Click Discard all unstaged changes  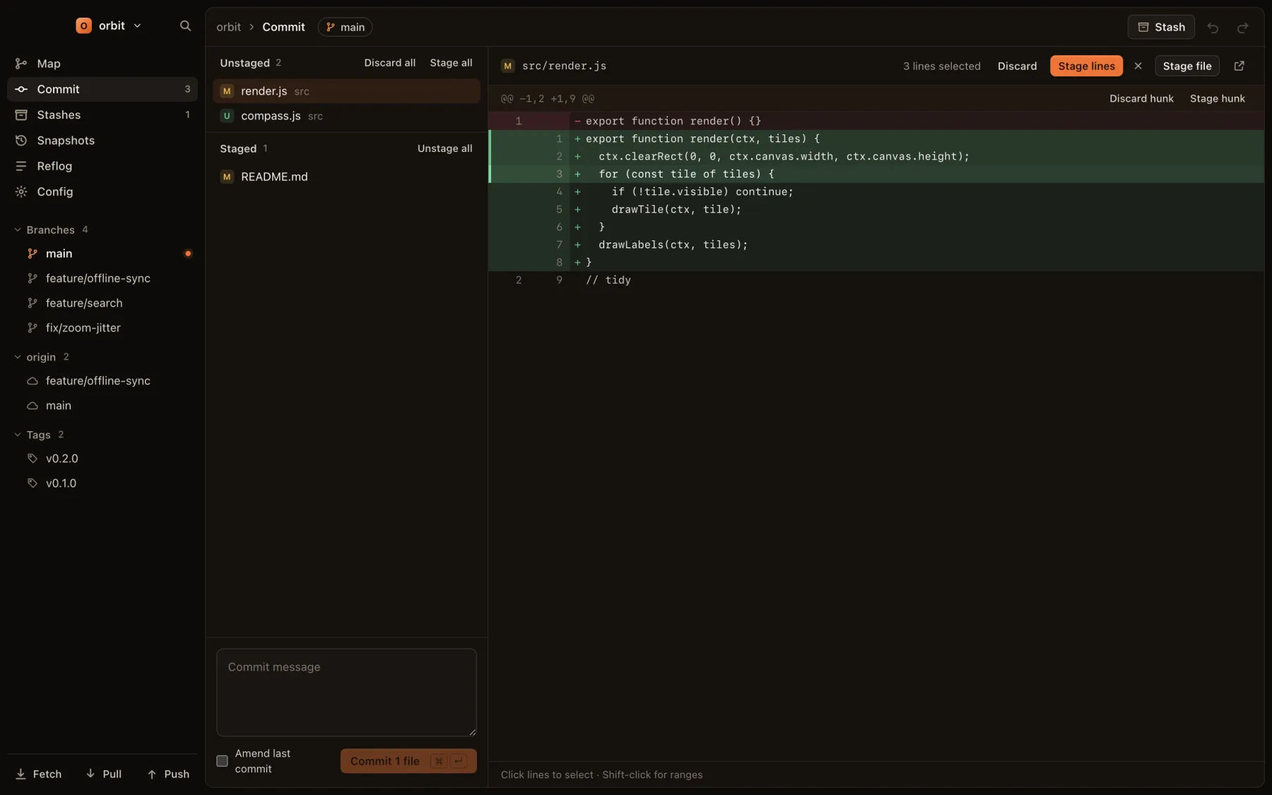[389, 63]
